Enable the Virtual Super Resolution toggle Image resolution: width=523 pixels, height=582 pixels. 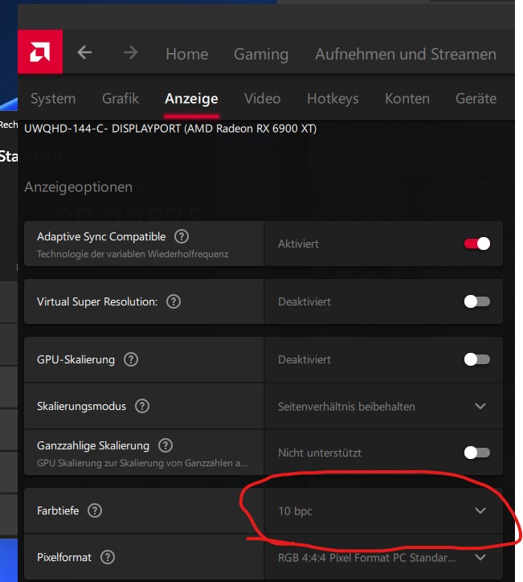point(477,301)
